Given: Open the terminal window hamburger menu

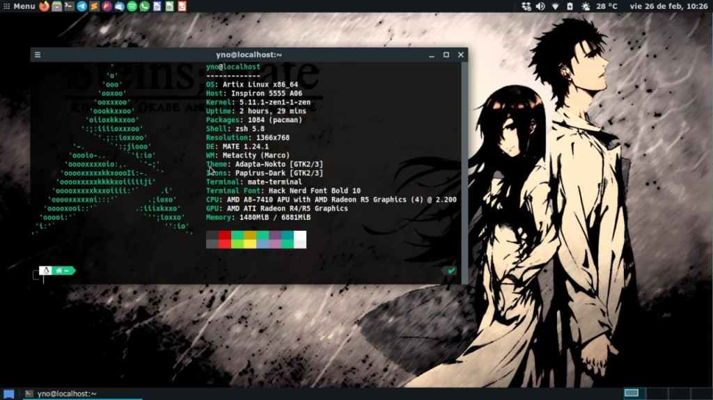Looking at the screenshot, I should pos(38,55).
